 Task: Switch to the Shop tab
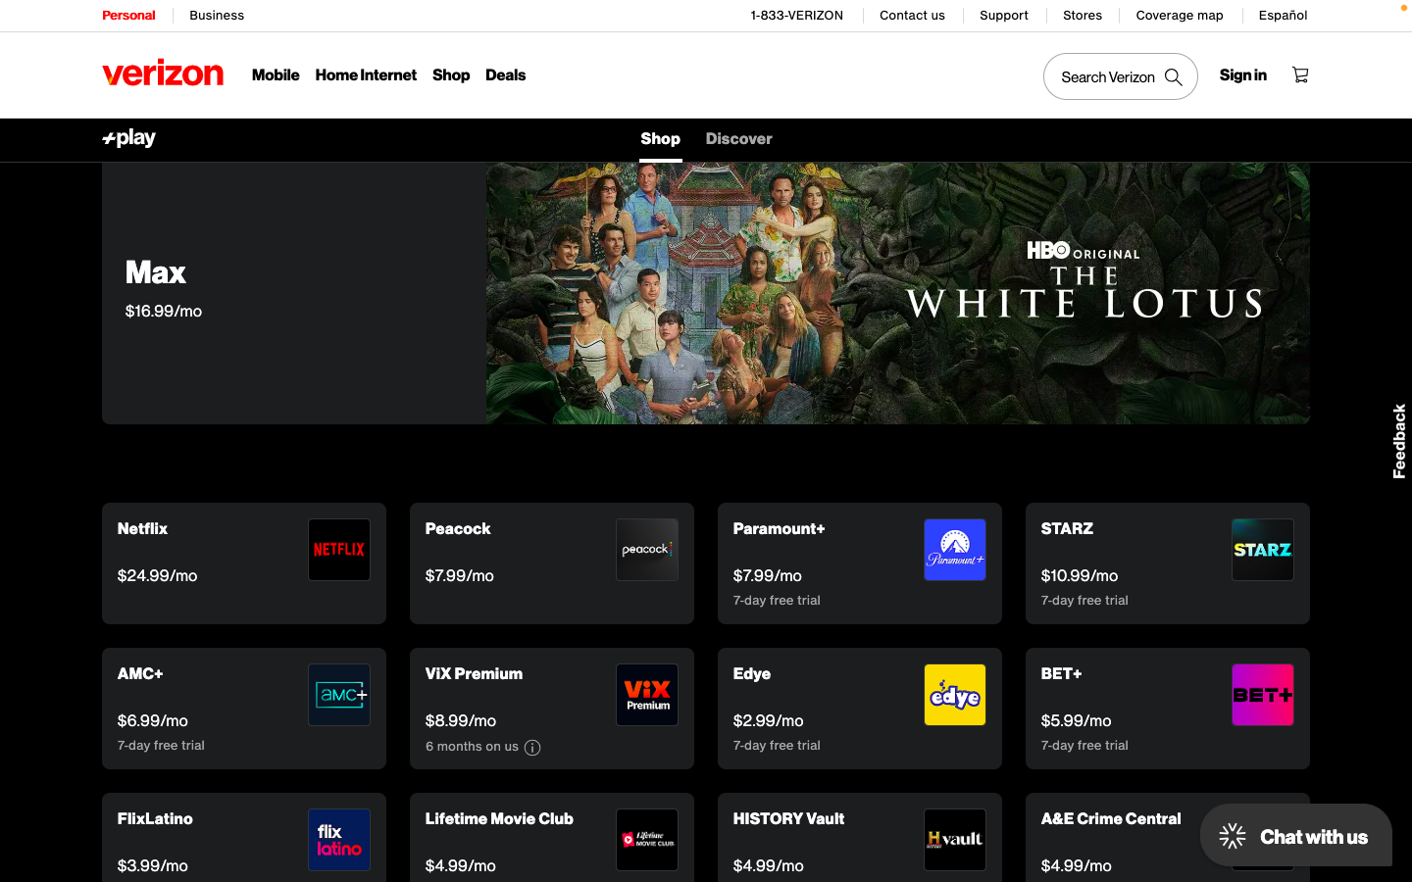tap(661, 139)
